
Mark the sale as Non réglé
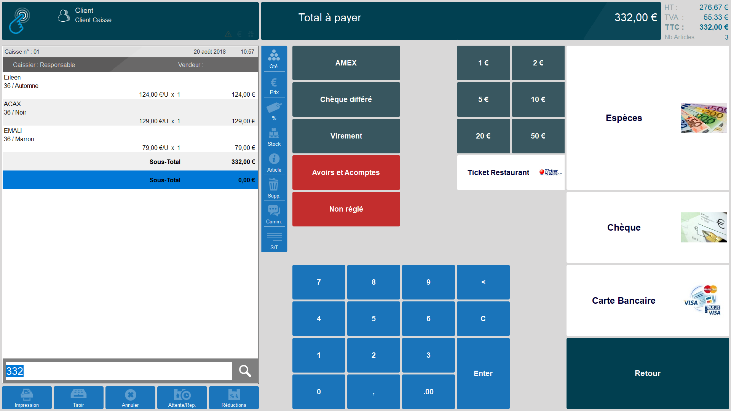click(346, 209)
